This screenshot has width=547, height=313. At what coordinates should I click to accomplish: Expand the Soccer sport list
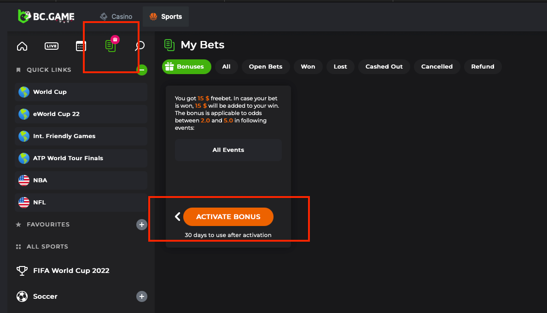pos(142,296)
